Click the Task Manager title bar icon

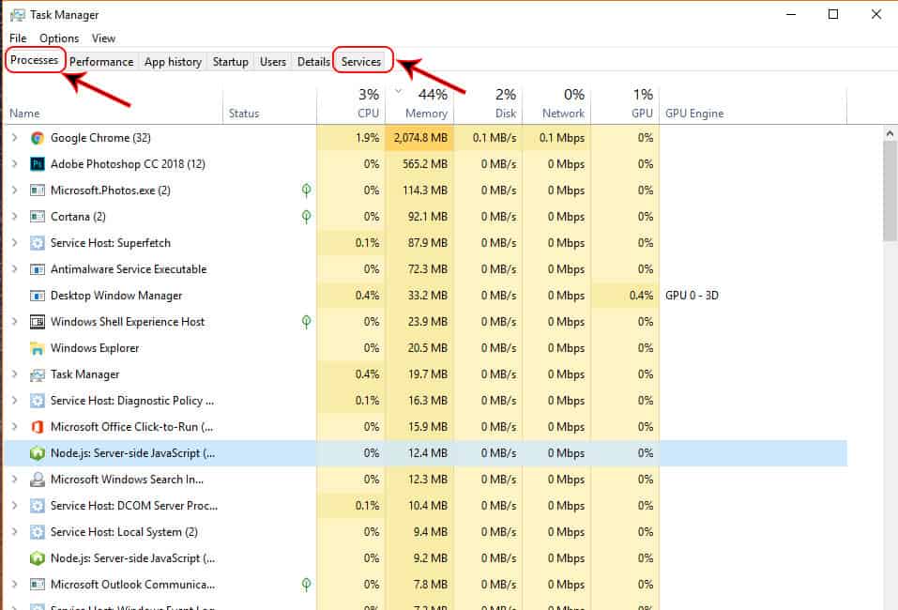18,15
